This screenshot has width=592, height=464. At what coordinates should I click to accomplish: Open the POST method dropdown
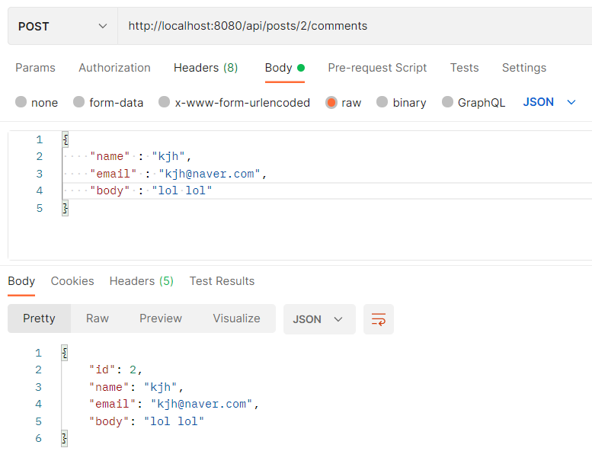[62, 27]
